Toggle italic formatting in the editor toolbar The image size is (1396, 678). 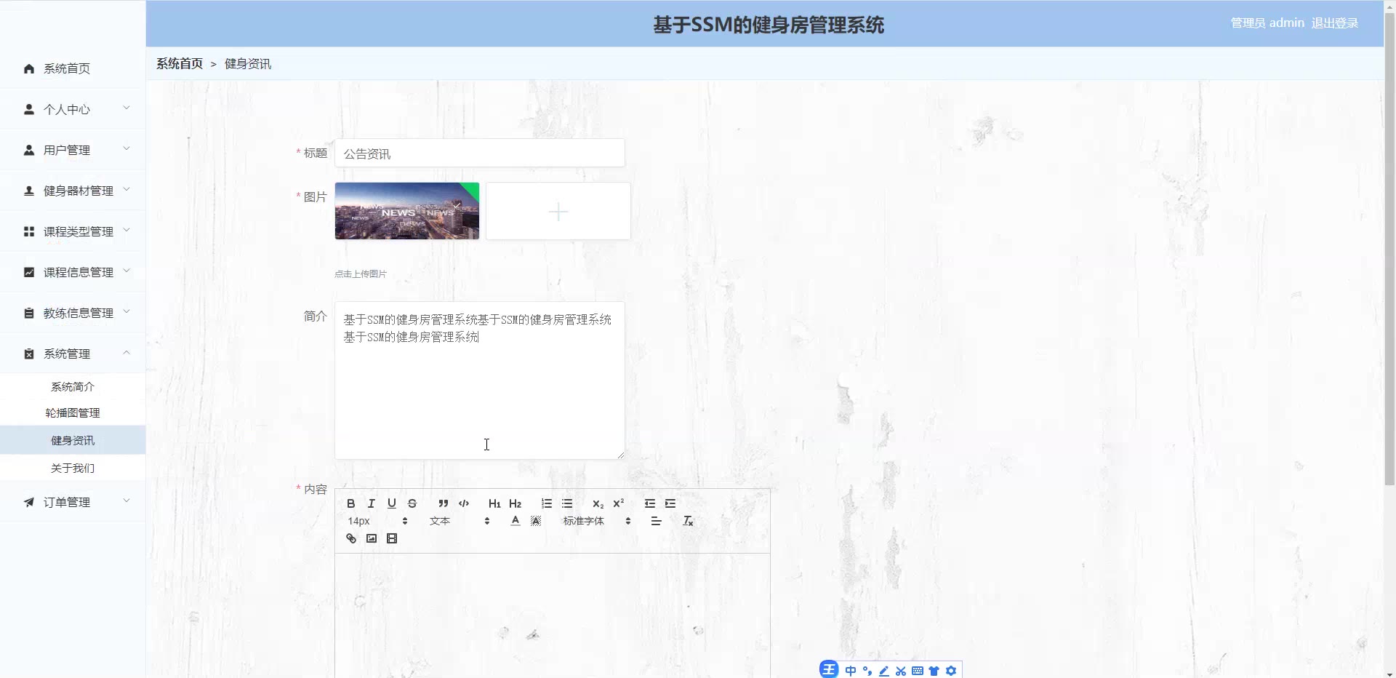coord(372,503)
